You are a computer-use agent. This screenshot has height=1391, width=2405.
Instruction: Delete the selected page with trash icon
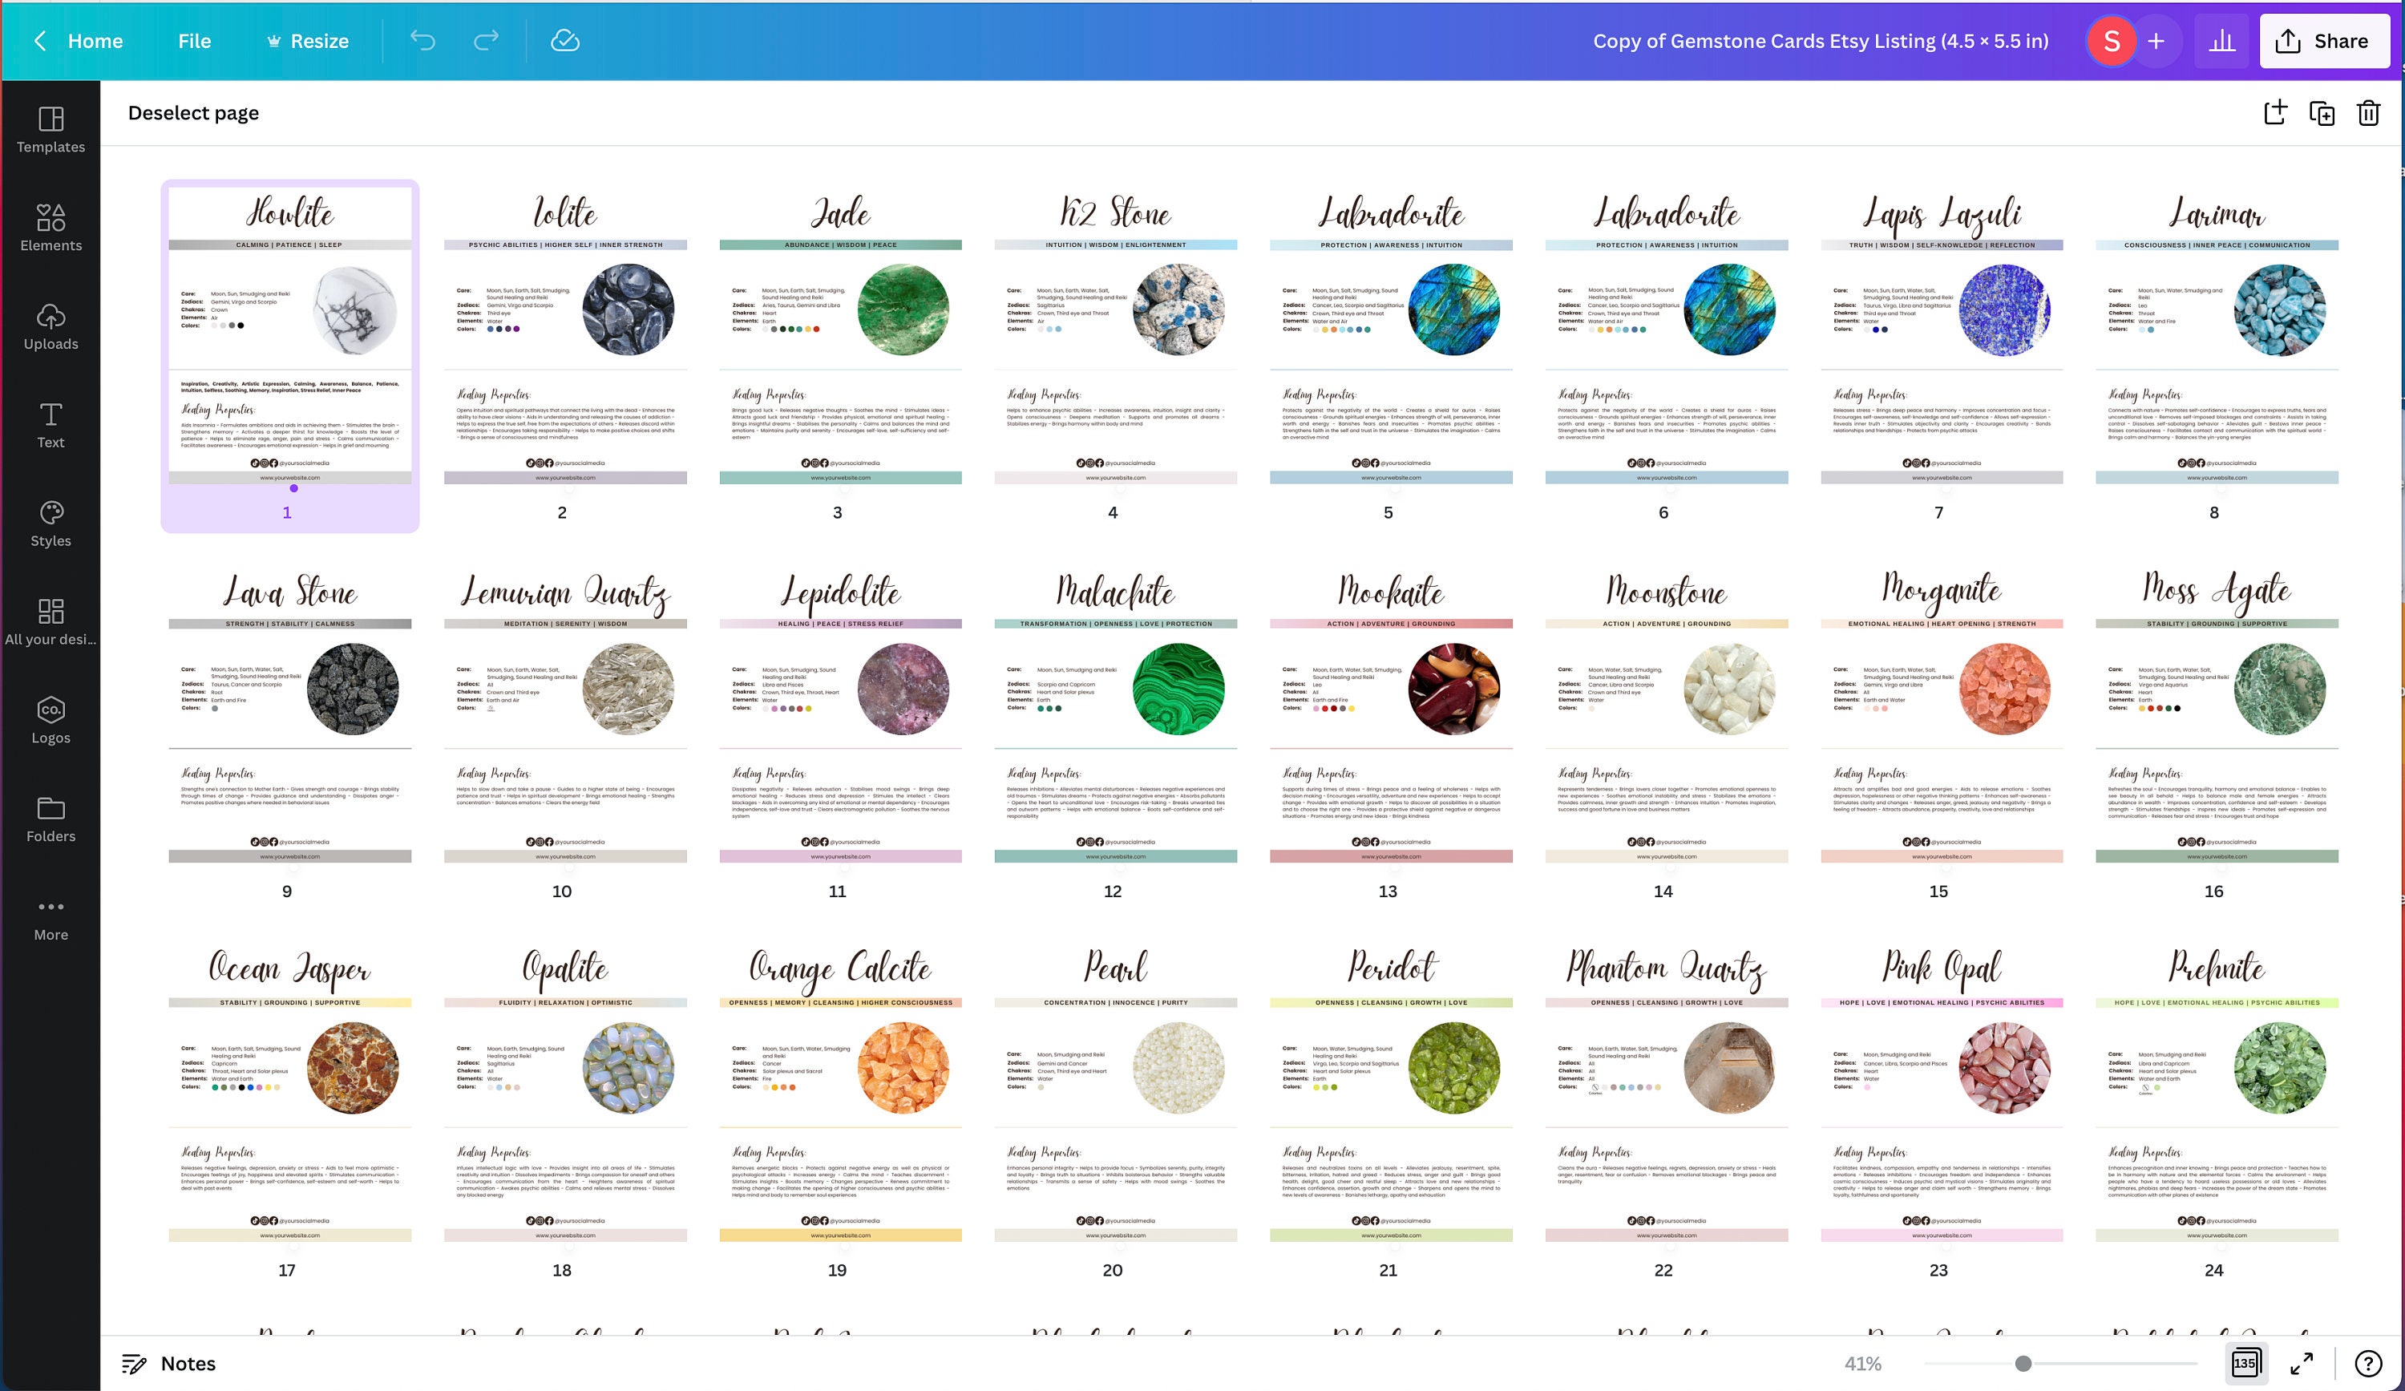(x=2369, y=113)
